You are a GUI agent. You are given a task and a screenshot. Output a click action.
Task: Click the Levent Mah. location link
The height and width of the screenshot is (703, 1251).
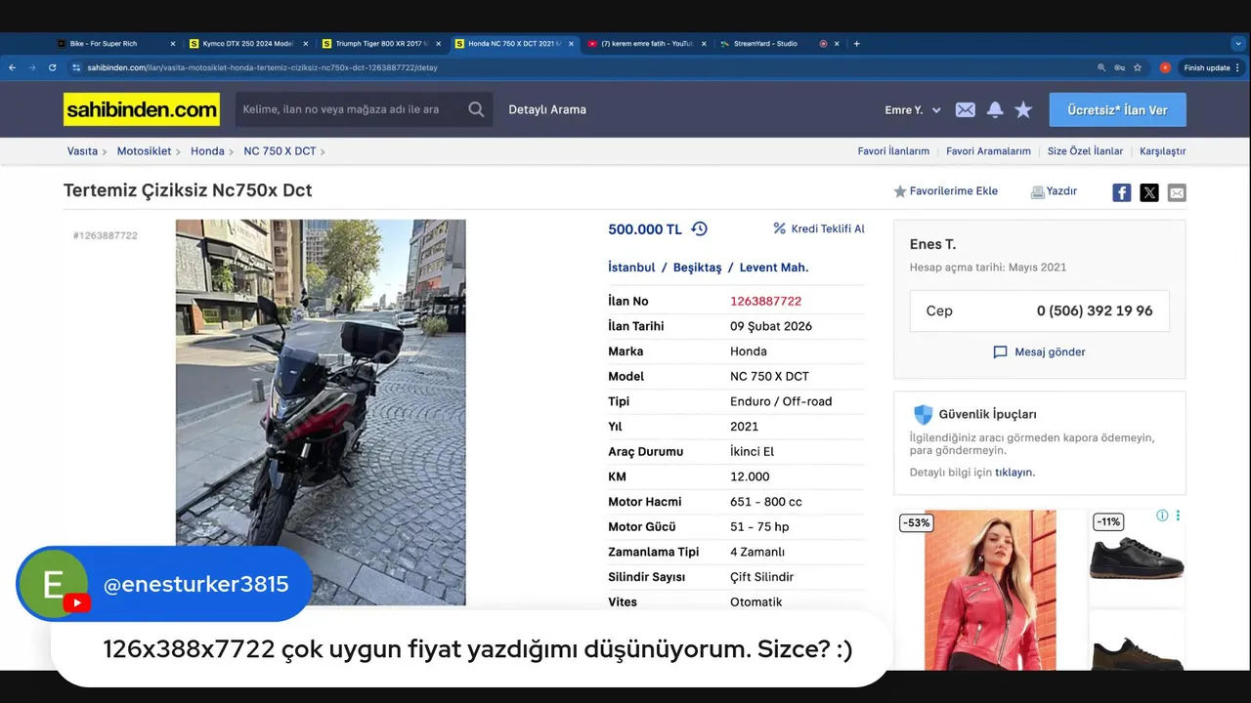pos(773,268)
